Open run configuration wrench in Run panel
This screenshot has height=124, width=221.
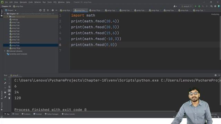pos(5,83)
